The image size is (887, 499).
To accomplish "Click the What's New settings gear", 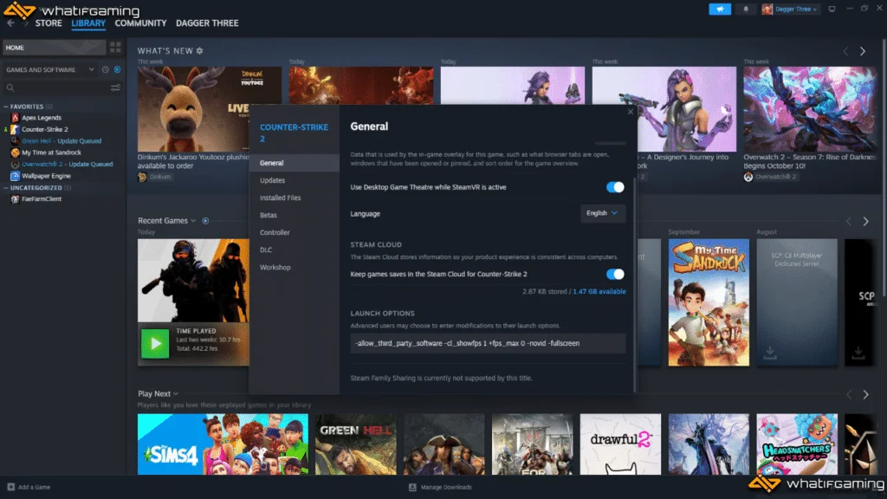I will point(200,51).
